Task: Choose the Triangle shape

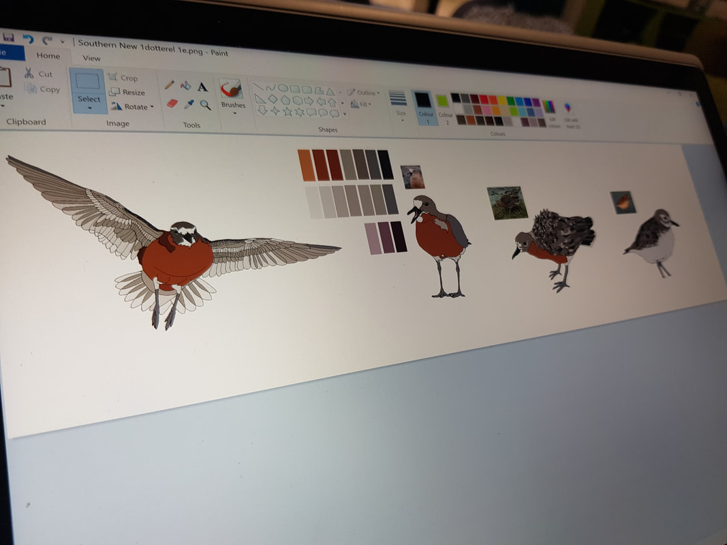Action: tap(330, 91)
